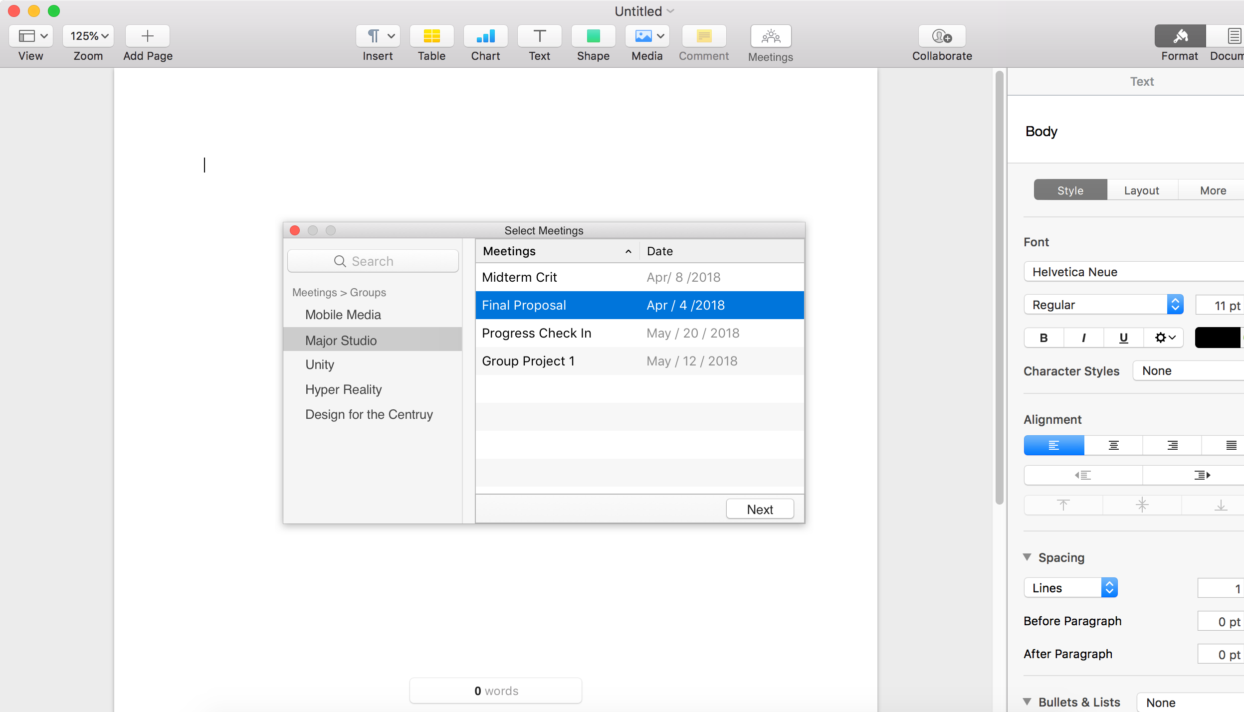1244x712 pixels.
Task: Open the Zoom 125% dropdown
Action: click(x=88, y=36)
